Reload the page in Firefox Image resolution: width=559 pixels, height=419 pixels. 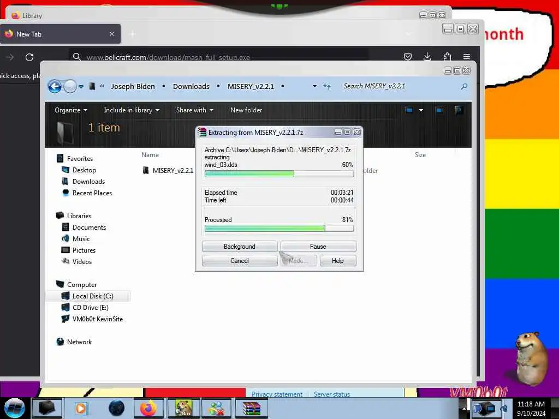pos(29,57)
